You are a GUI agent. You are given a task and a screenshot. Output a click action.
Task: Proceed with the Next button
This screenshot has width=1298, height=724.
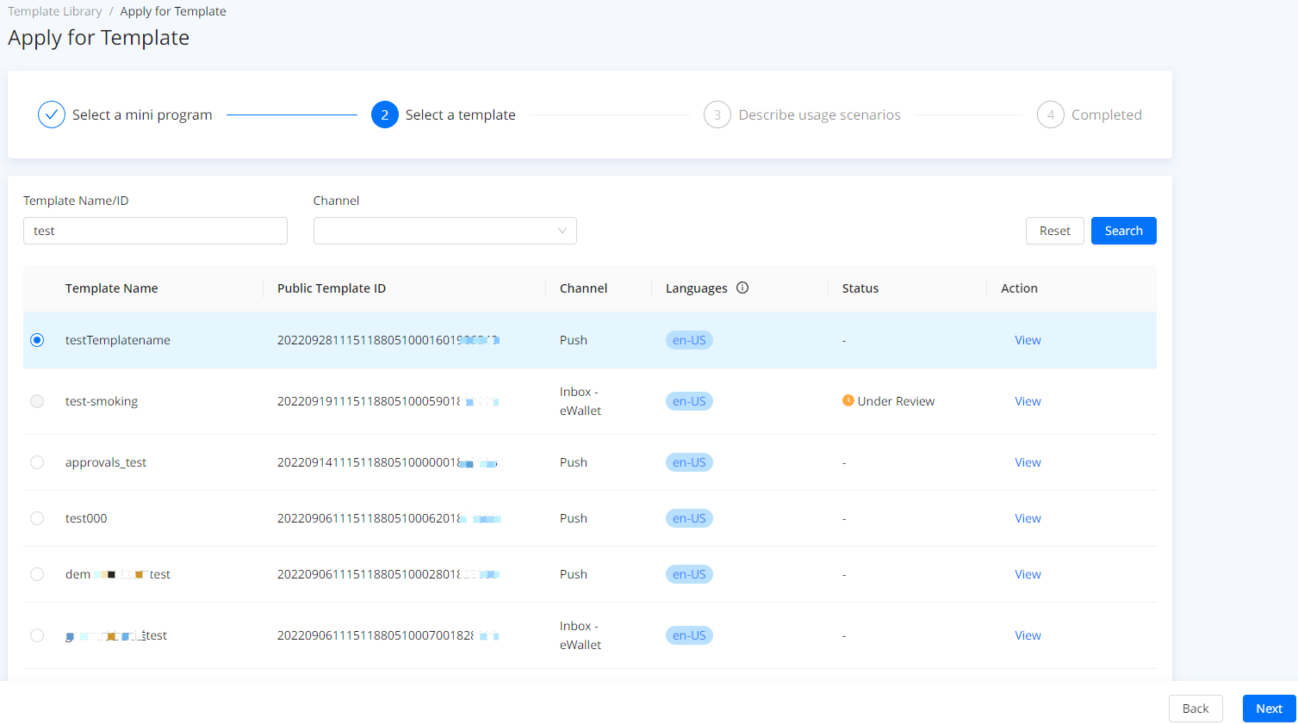(1269, 709)
